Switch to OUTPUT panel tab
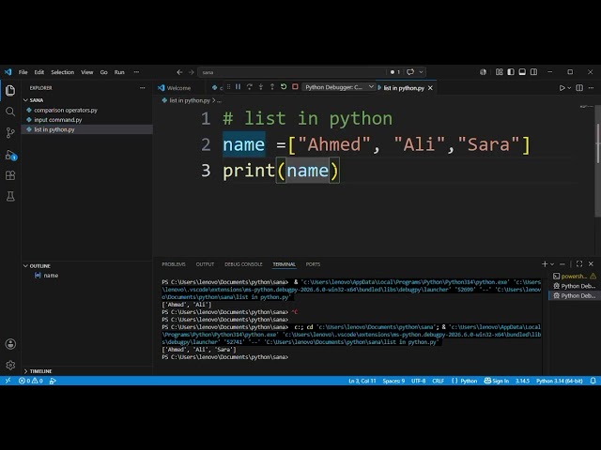The width and height of the screenshot is (601, 450). pos(205,264)
